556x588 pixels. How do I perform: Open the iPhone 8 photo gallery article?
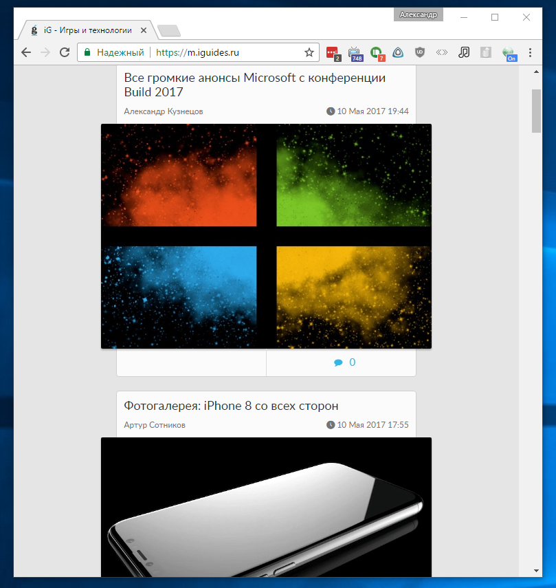pos(231,406)
